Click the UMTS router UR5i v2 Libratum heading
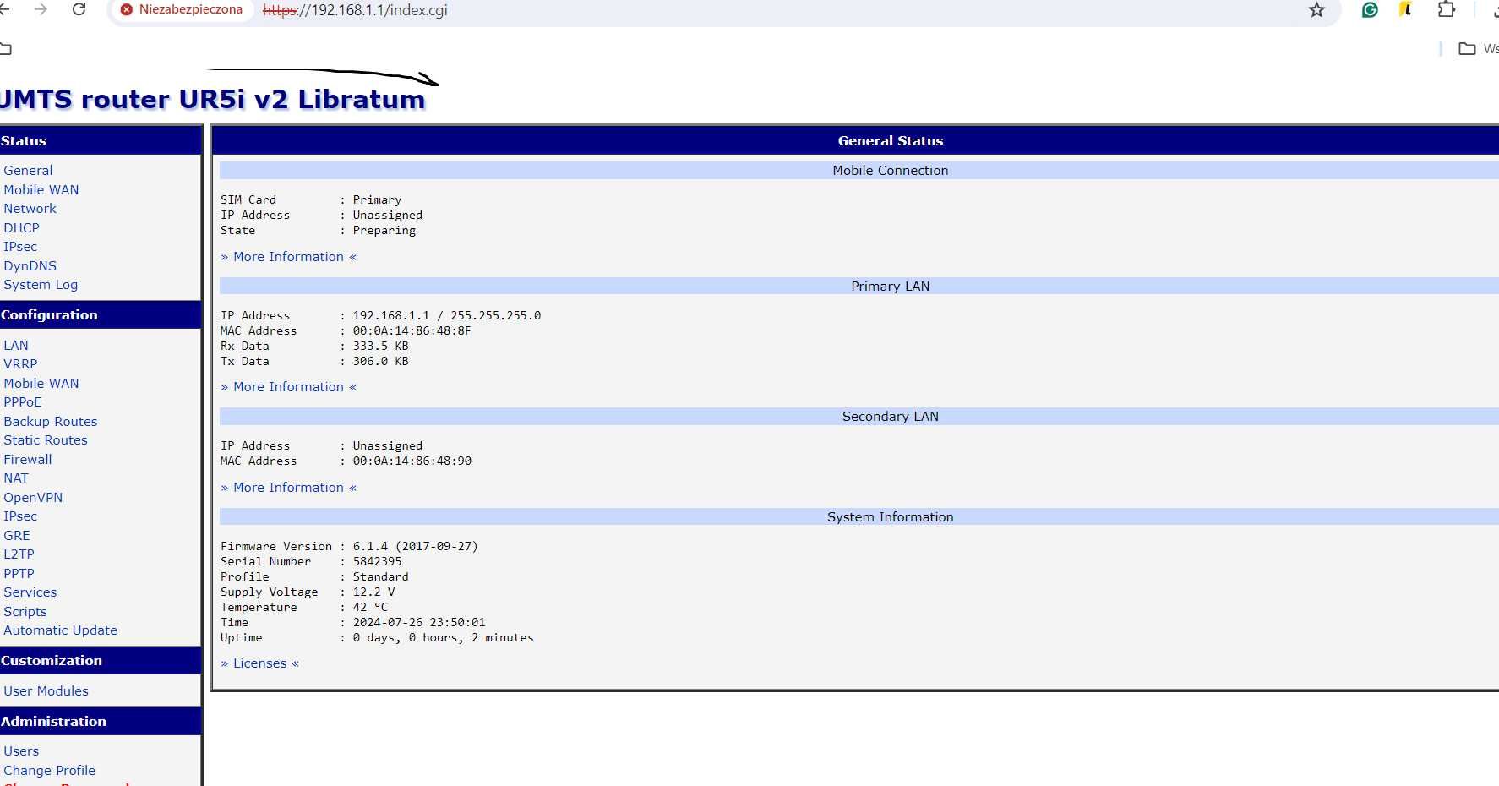 [212, 100]
